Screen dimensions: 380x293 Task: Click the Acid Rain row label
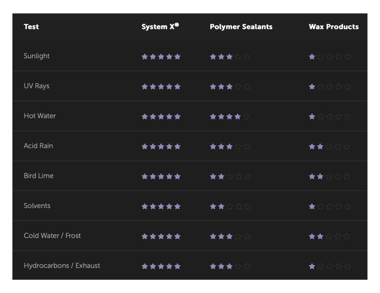pyautogui.click(x=38, y=146)
